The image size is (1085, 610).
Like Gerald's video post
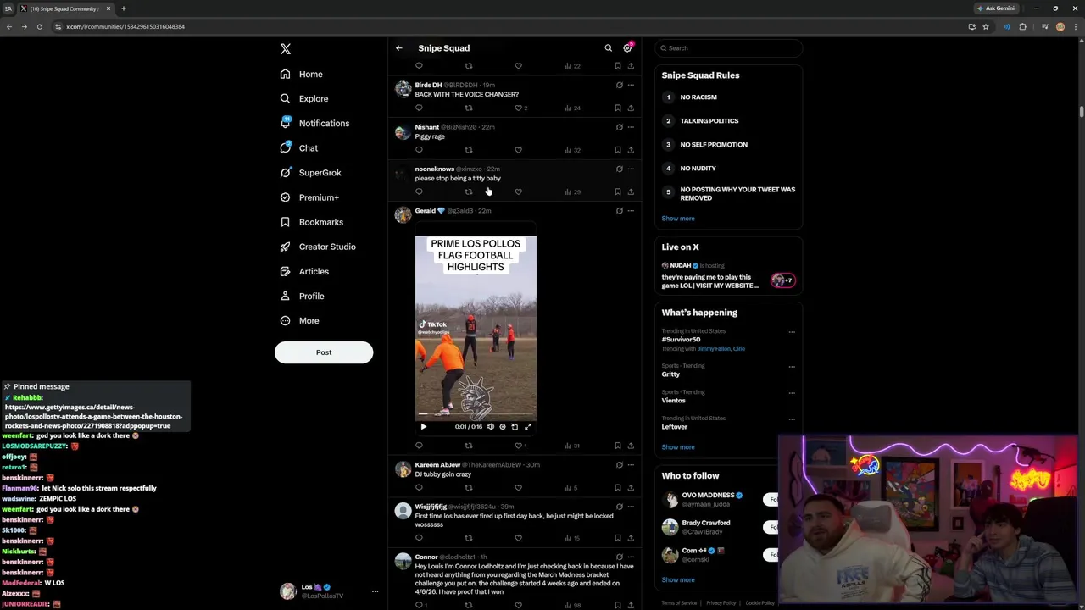(519, 446)
